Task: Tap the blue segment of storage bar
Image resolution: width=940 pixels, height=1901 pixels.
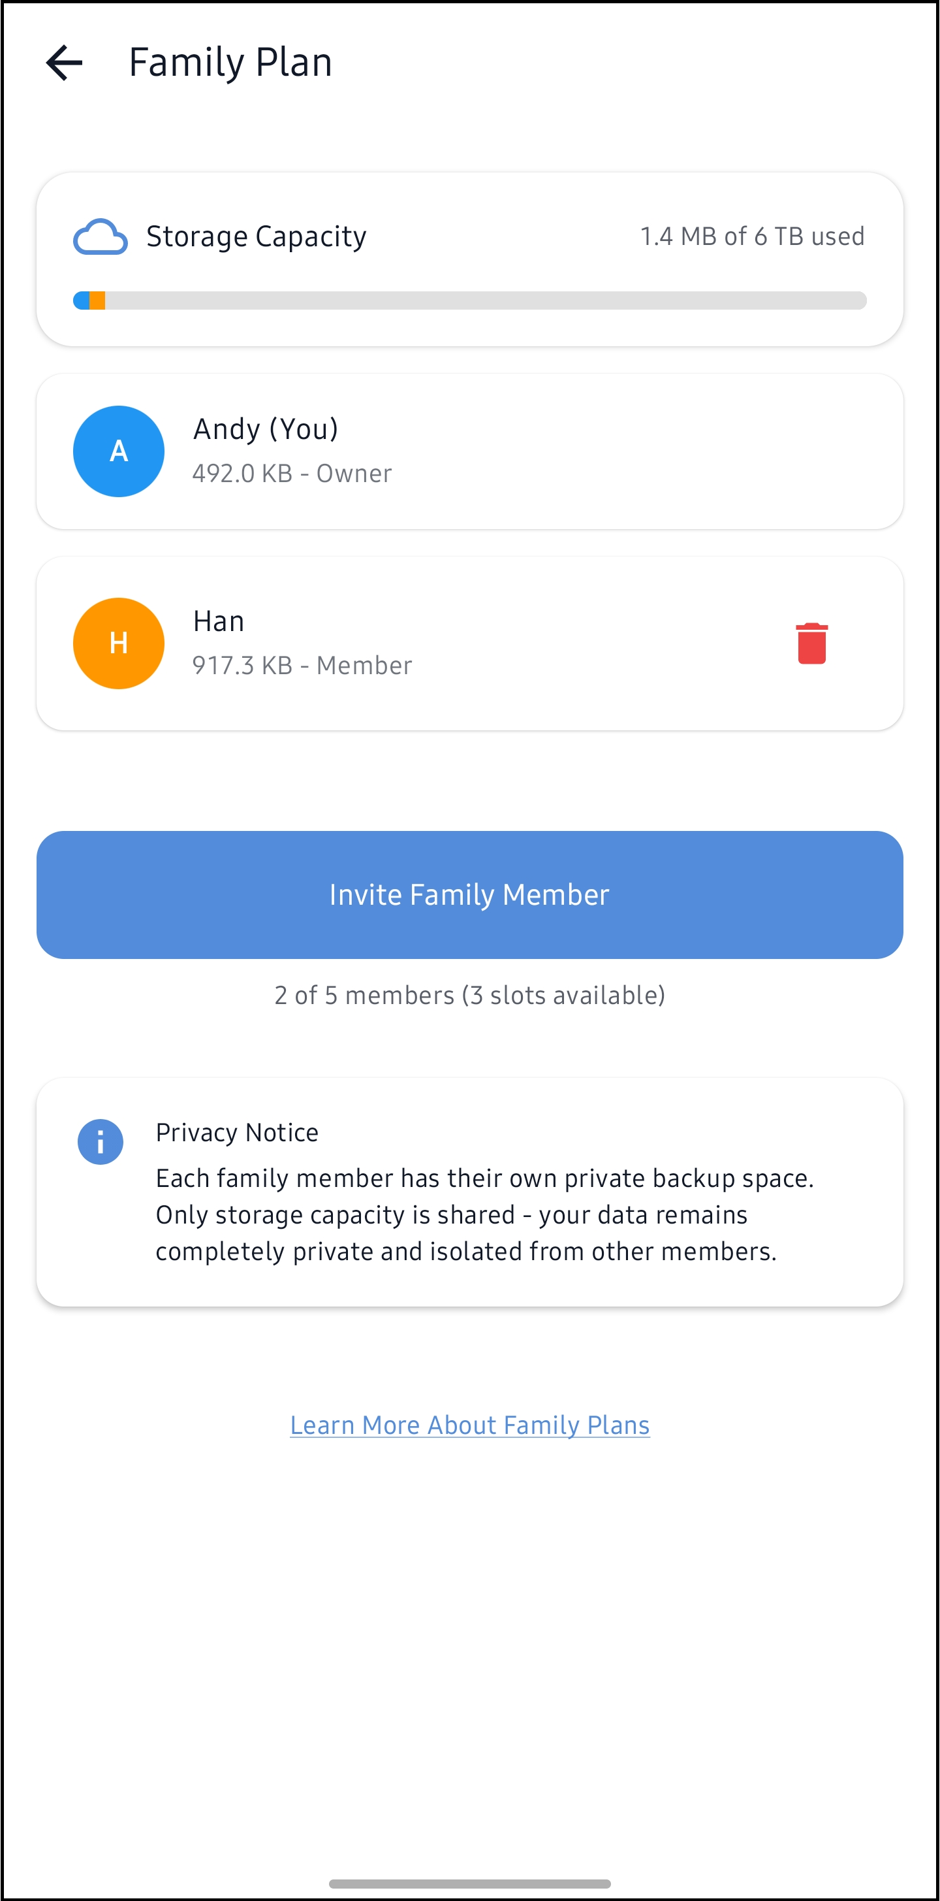Action: (81, 301)
